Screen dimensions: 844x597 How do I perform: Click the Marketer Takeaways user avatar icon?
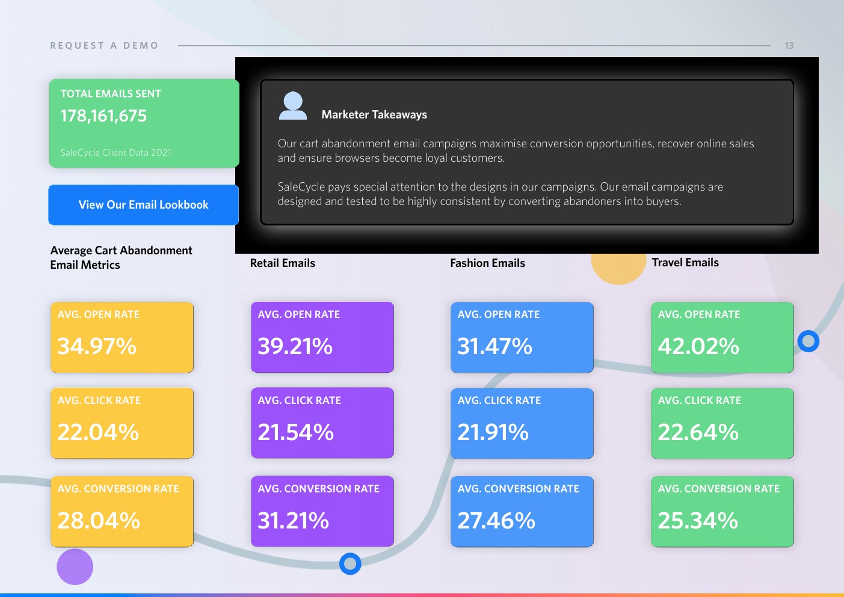[x=293, y=106]
